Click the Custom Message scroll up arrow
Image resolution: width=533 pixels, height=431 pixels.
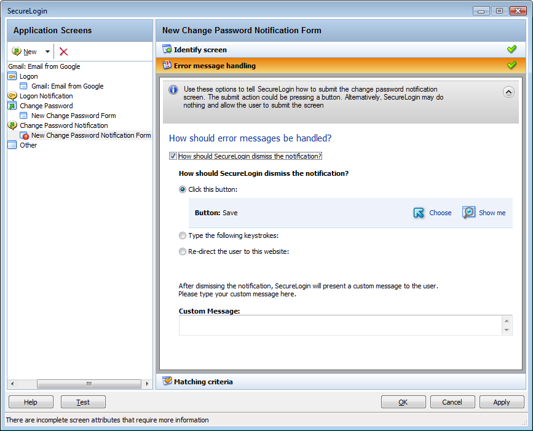click(x=507, y=321)
